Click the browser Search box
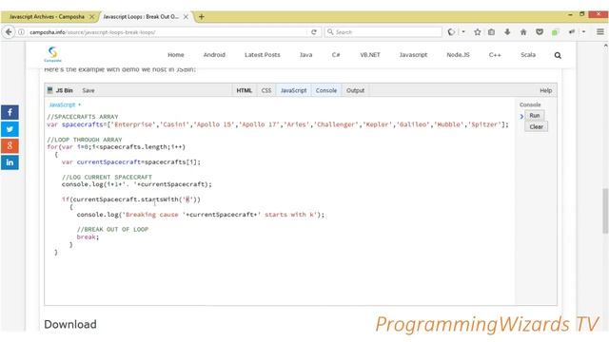 pos(383,32)
